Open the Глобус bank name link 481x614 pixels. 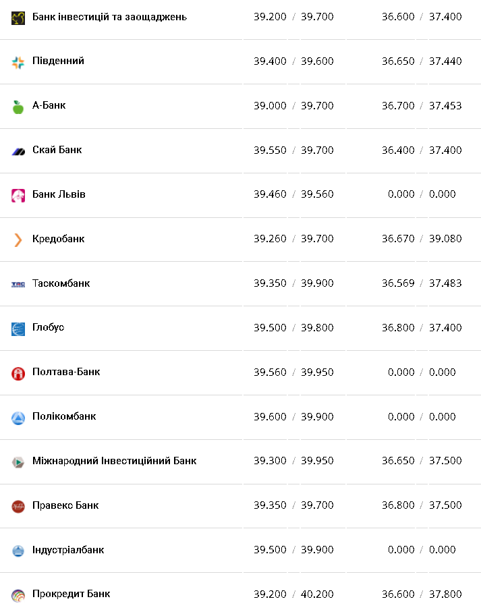pyautogui.click(x=48, y=327)
